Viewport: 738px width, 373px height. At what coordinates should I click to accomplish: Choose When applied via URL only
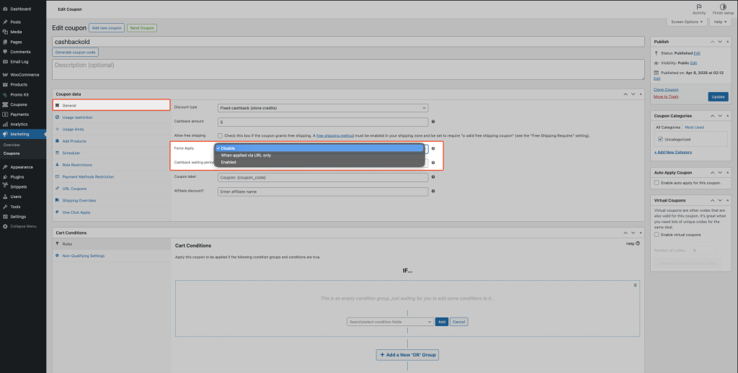(x=319, y=156)
